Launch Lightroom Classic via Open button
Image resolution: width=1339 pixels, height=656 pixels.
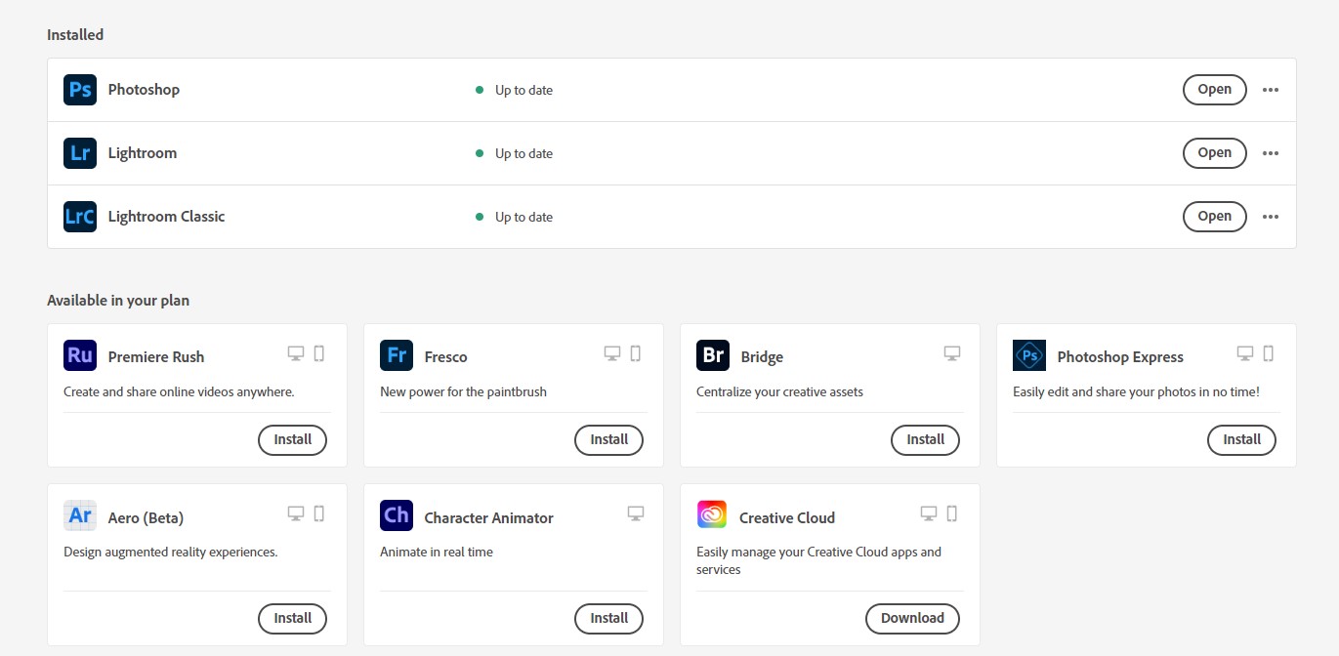click(x=1214, y=217)
